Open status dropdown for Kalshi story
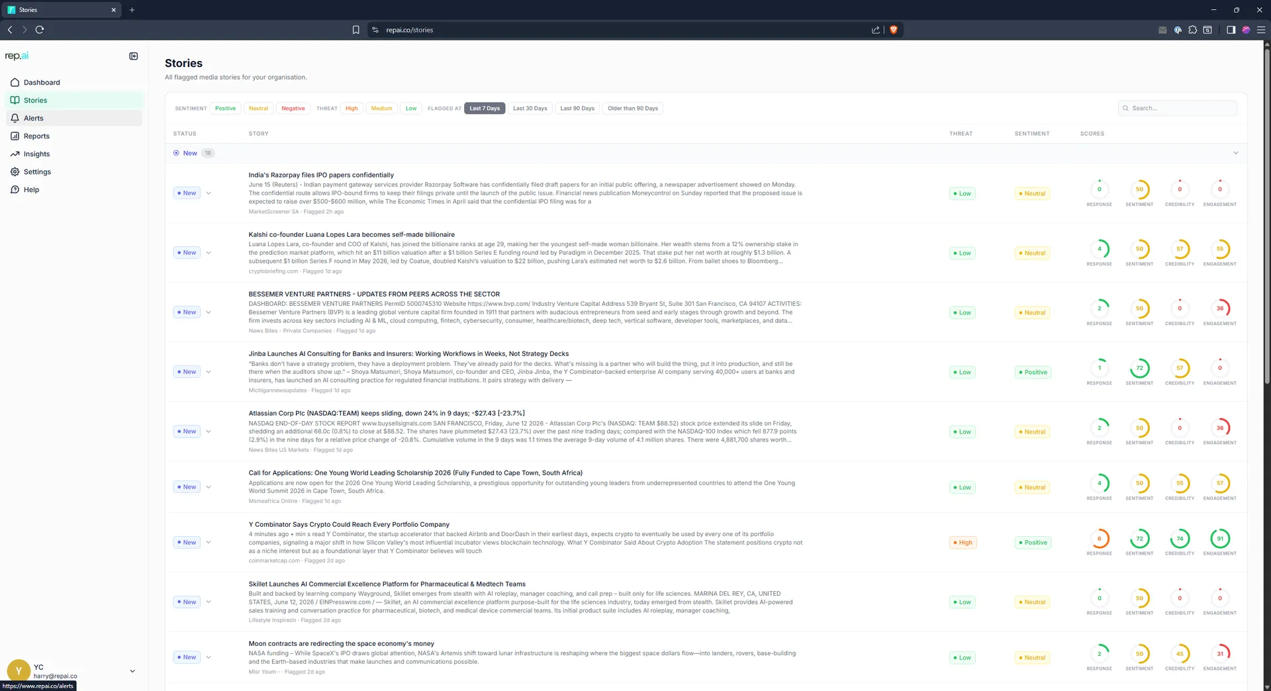 tap(209, 253)
